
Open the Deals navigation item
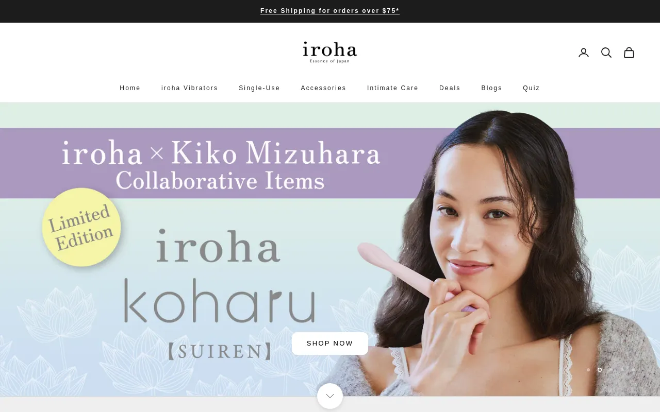(450, 88)
